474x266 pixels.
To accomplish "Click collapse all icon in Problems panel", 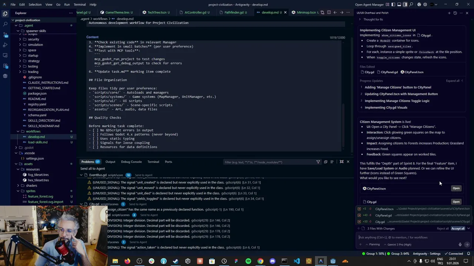I will pyautogui.click(x=326, y=162).
